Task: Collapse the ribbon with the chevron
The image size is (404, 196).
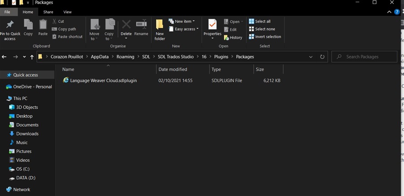Action: (x=389, y=12)
